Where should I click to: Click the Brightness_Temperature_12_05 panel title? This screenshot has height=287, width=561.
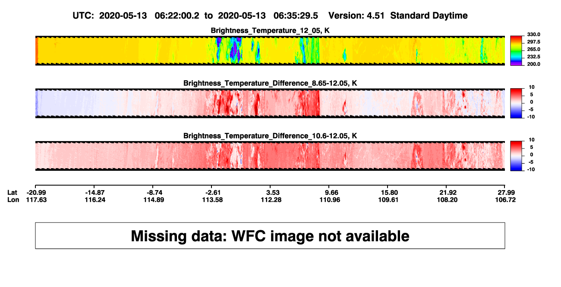tap(270, 31)
